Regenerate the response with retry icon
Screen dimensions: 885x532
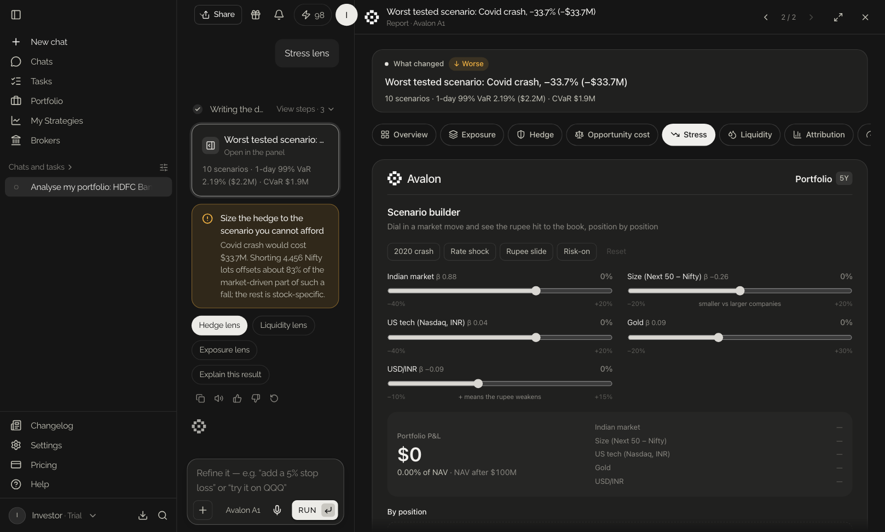coord(274,398)
